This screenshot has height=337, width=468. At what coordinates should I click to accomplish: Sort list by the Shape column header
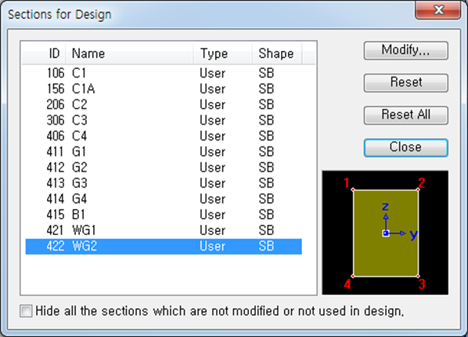[x=277, y=53]
